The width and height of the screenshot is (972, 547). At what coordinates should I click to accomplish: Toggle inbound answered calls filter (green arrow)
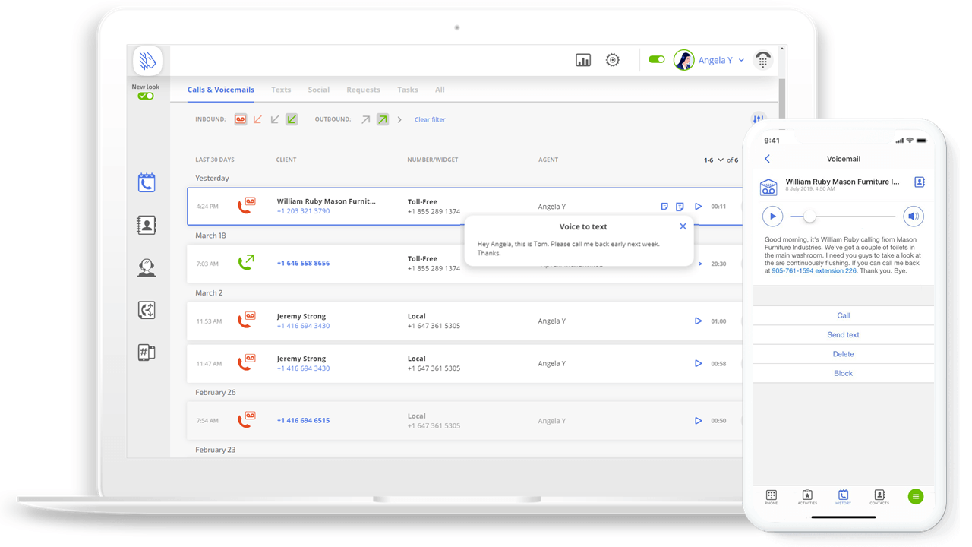(292, 119)
